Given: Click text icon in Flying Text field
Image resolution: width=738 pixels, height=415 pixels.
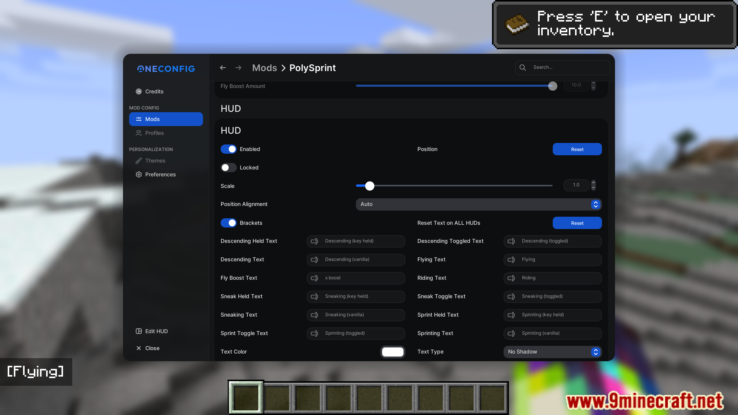Looking at the screenshot, I should click(x=511, y=260).
